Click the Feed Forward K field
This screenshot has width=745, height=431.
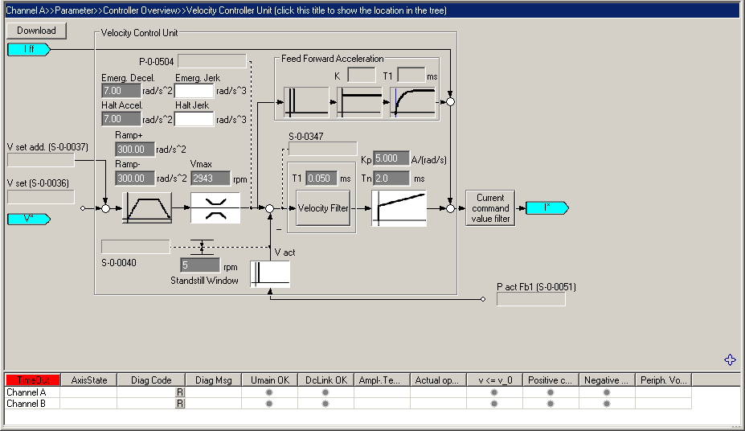[x=362, y=75]
